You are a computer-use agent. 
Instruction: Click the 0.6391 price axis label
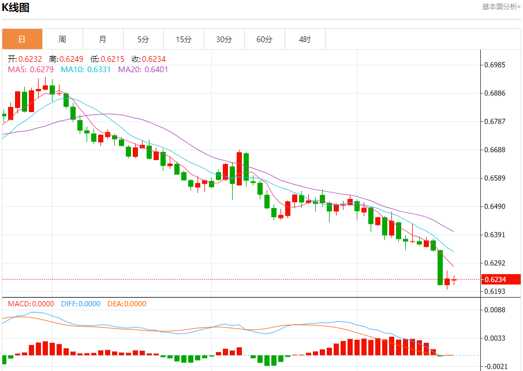coord(495,235)
